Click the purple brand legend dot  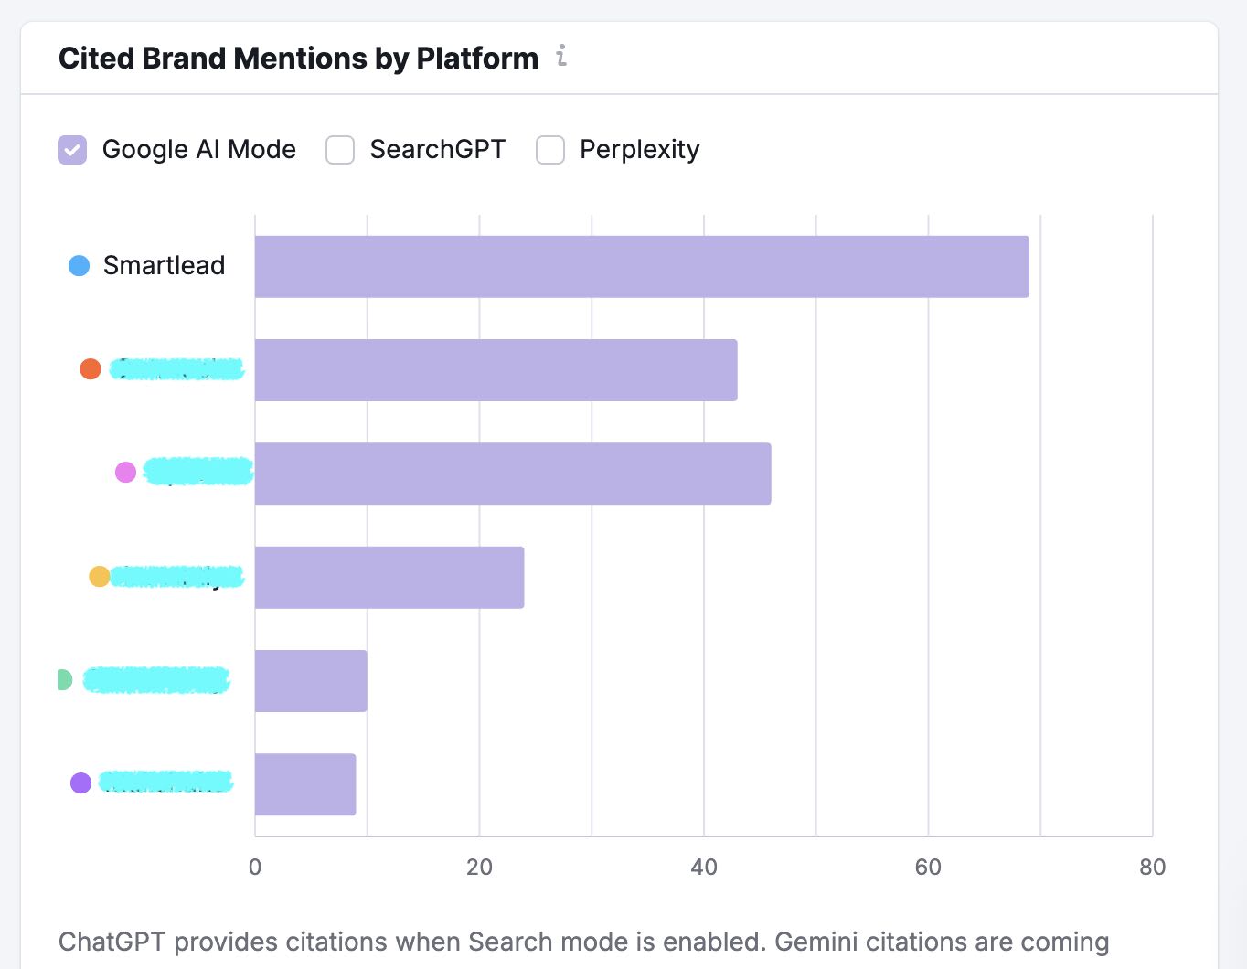81,783
